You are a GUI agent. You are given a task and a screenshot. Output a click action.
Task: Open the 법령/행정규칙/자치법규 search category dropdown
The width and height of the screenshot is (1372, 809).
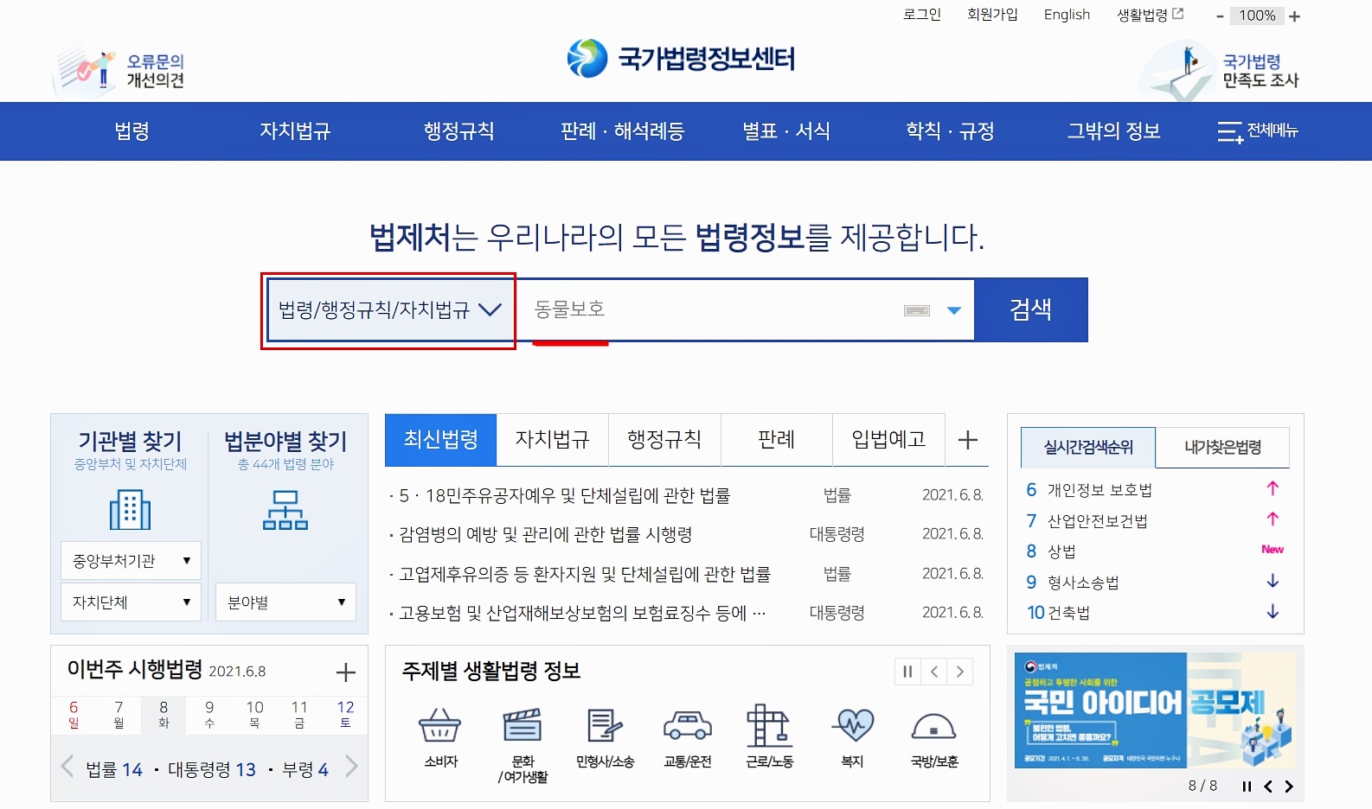[390, 310]
